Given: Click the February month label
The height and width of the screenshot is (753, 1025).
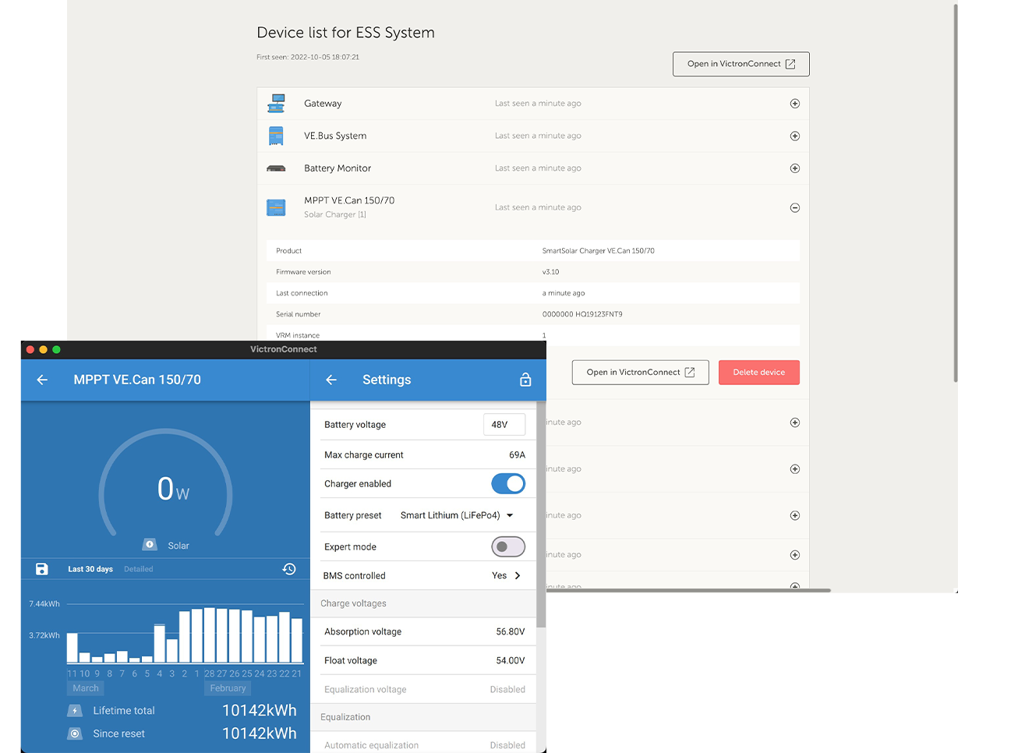Looking at the screenshot, I should click(x=228, y=688).
